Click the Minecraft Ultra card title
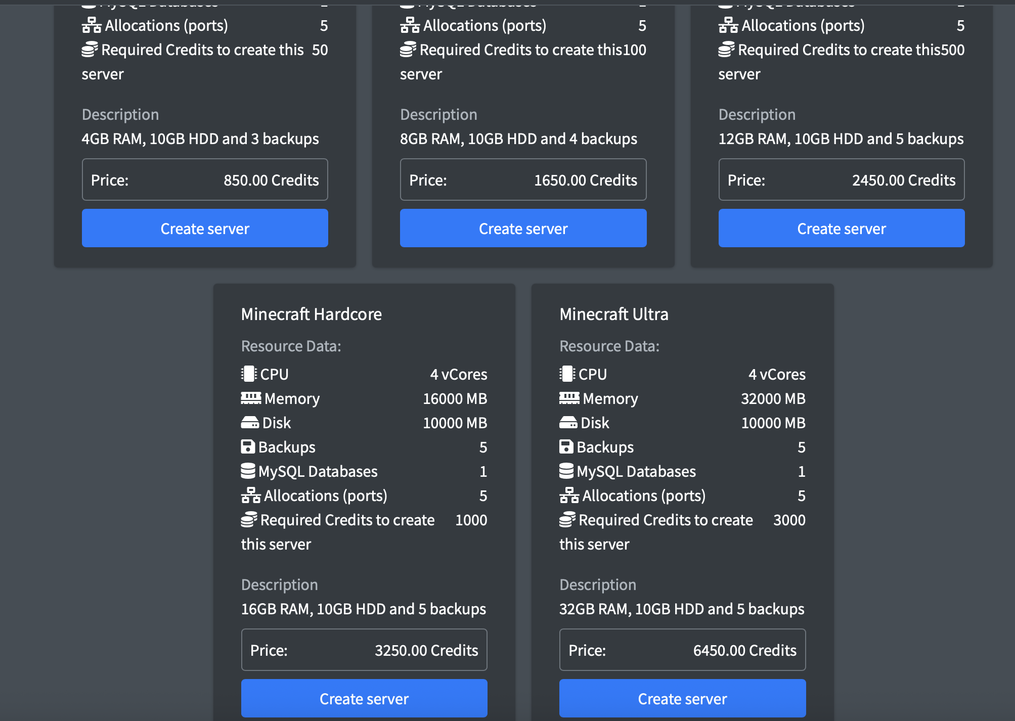 point(613,314)
